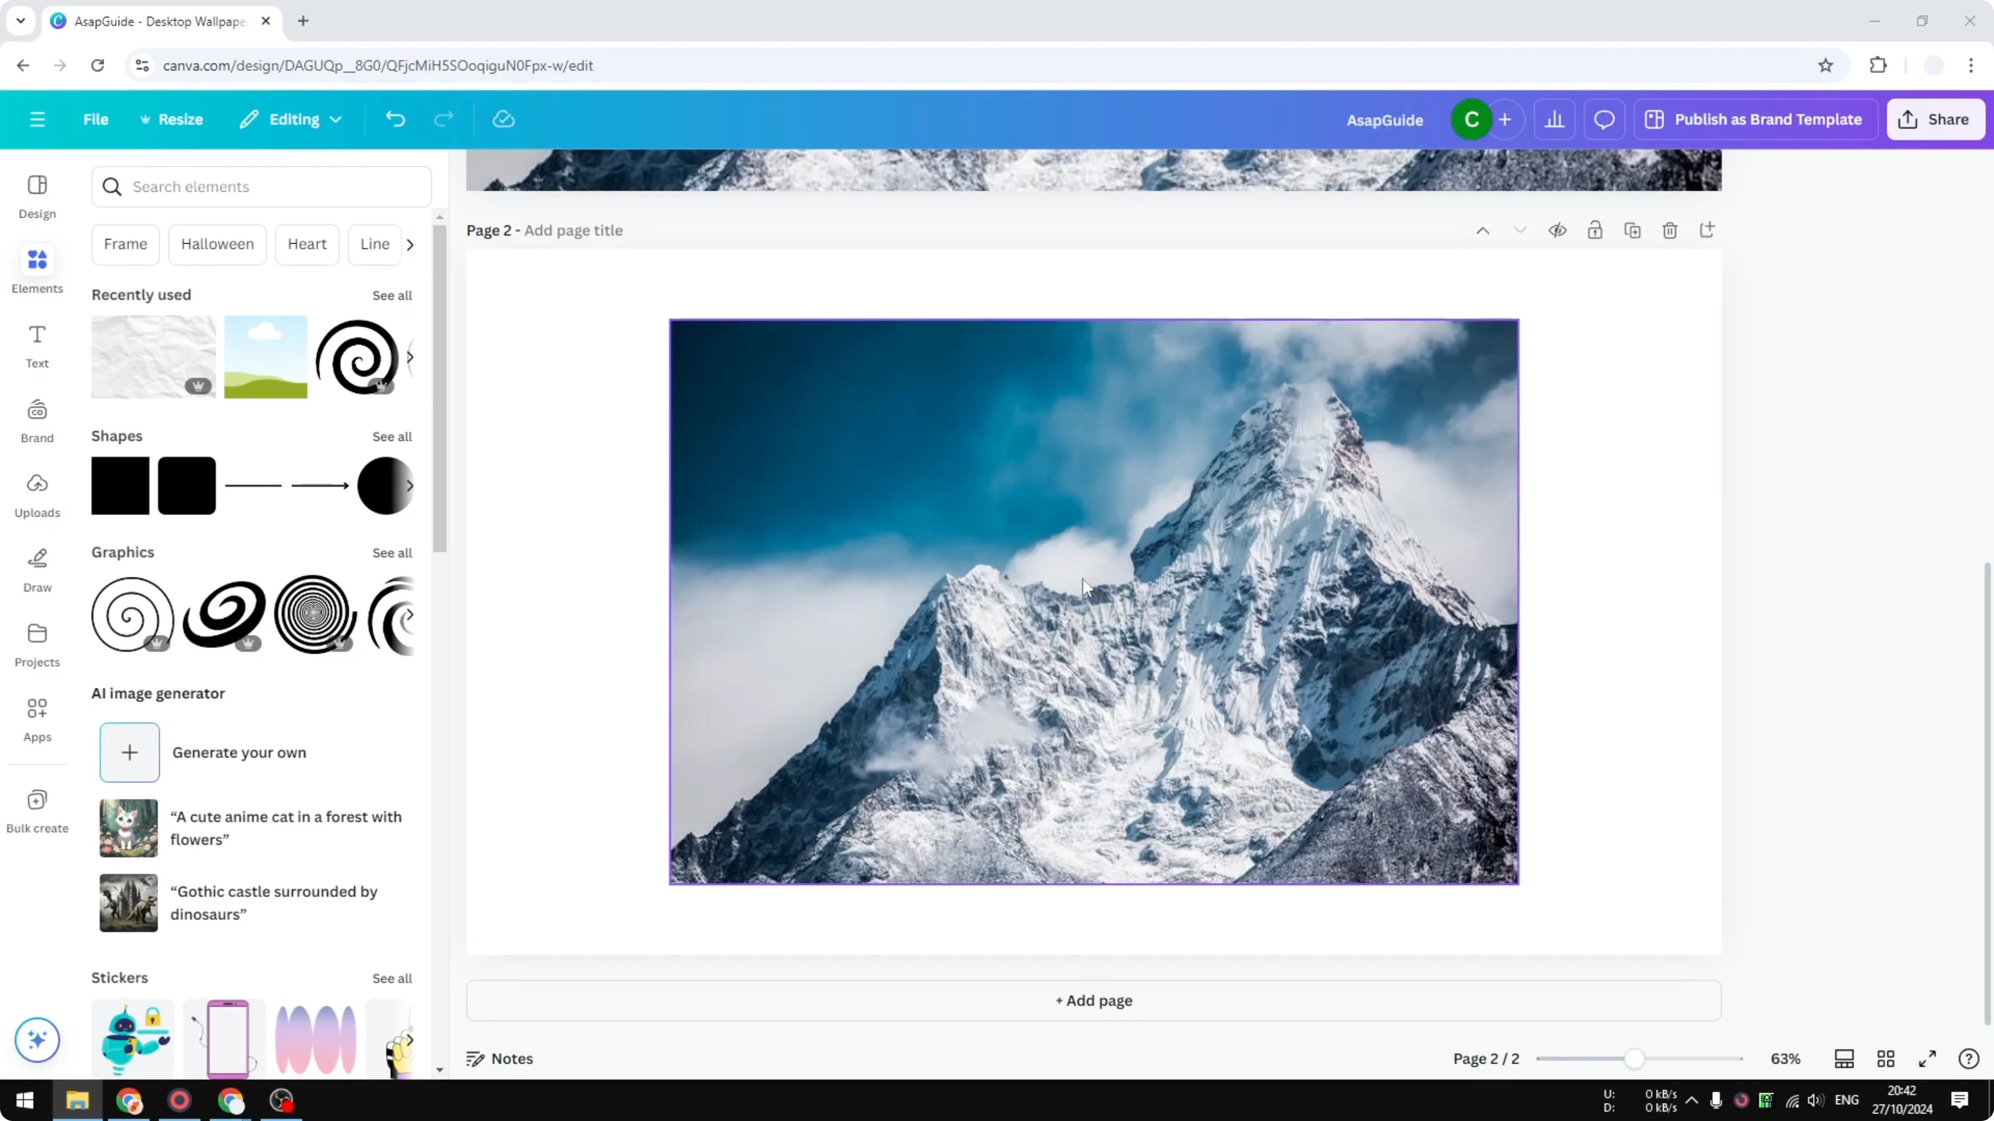This screenshot has height=1121, width=1994.
Task: Open the Draw tool
Action: 36,570
